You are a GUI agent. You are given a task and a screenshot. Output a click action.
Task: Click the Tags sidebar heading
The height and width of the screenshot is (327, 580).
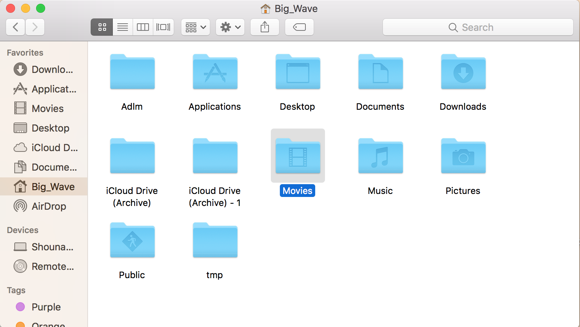(x=16, y=291)
